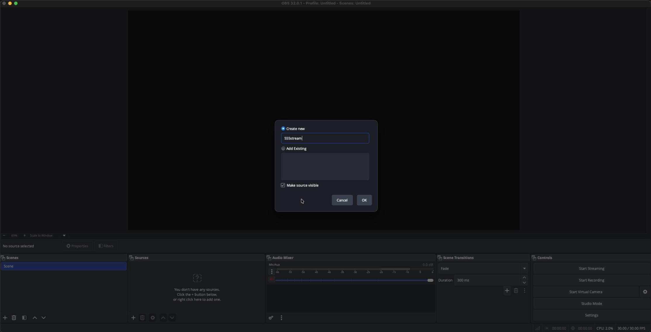Add a new scene with plus icon
651x332 pixels.
pos(5,318)
